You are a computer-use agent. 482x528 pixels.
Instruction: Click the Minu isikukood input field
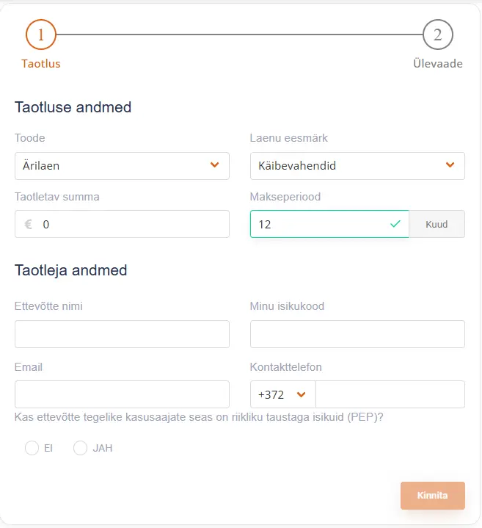coord(357,334)
